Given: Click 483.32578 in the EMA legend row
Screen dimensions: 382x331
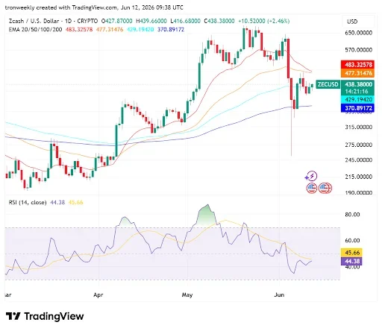Looking at the screenshot, I should 79,30.
